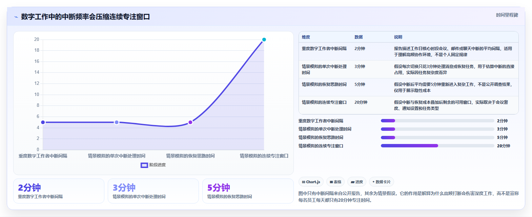Click the x-axis label 情景模拟的连续专注窗口
The width and height of the screenshot is (532, 217).
click(x=264, y=156)
